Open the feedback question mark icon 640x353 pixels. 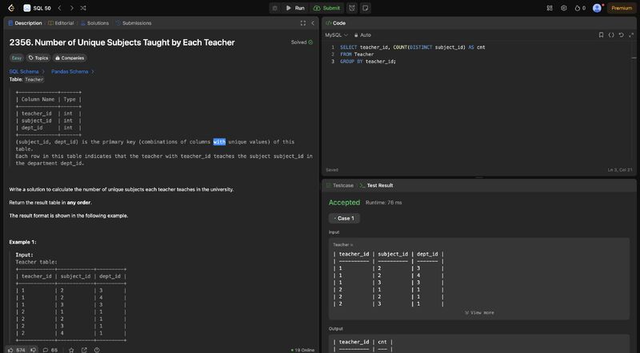tap(97, 350)
